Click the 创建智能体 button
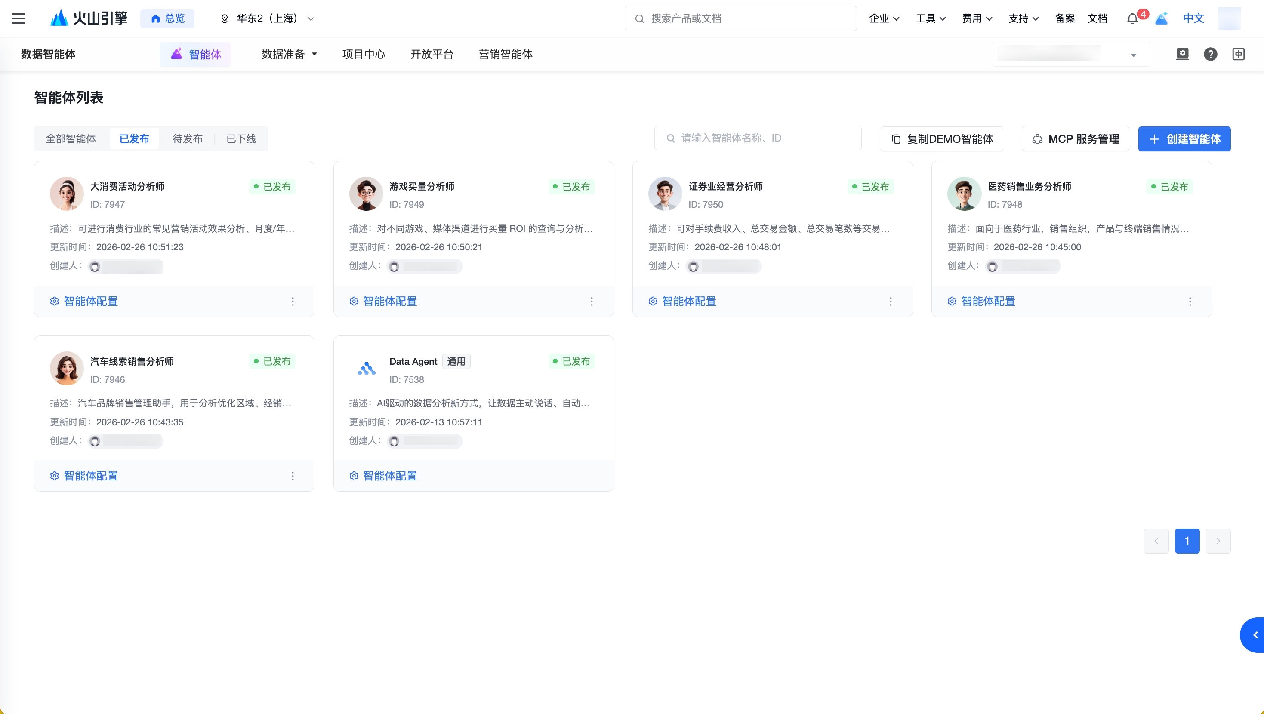 (x=1184, y=139)
